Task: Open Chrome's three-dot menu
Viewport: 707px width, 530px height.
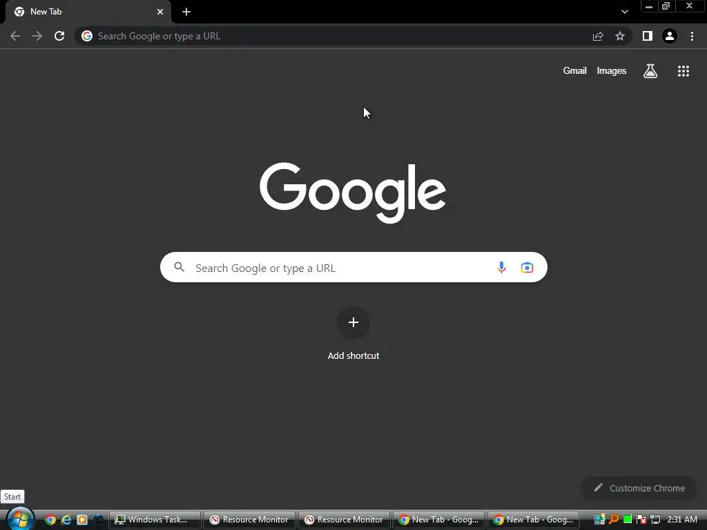Action: tap(692, 36)
